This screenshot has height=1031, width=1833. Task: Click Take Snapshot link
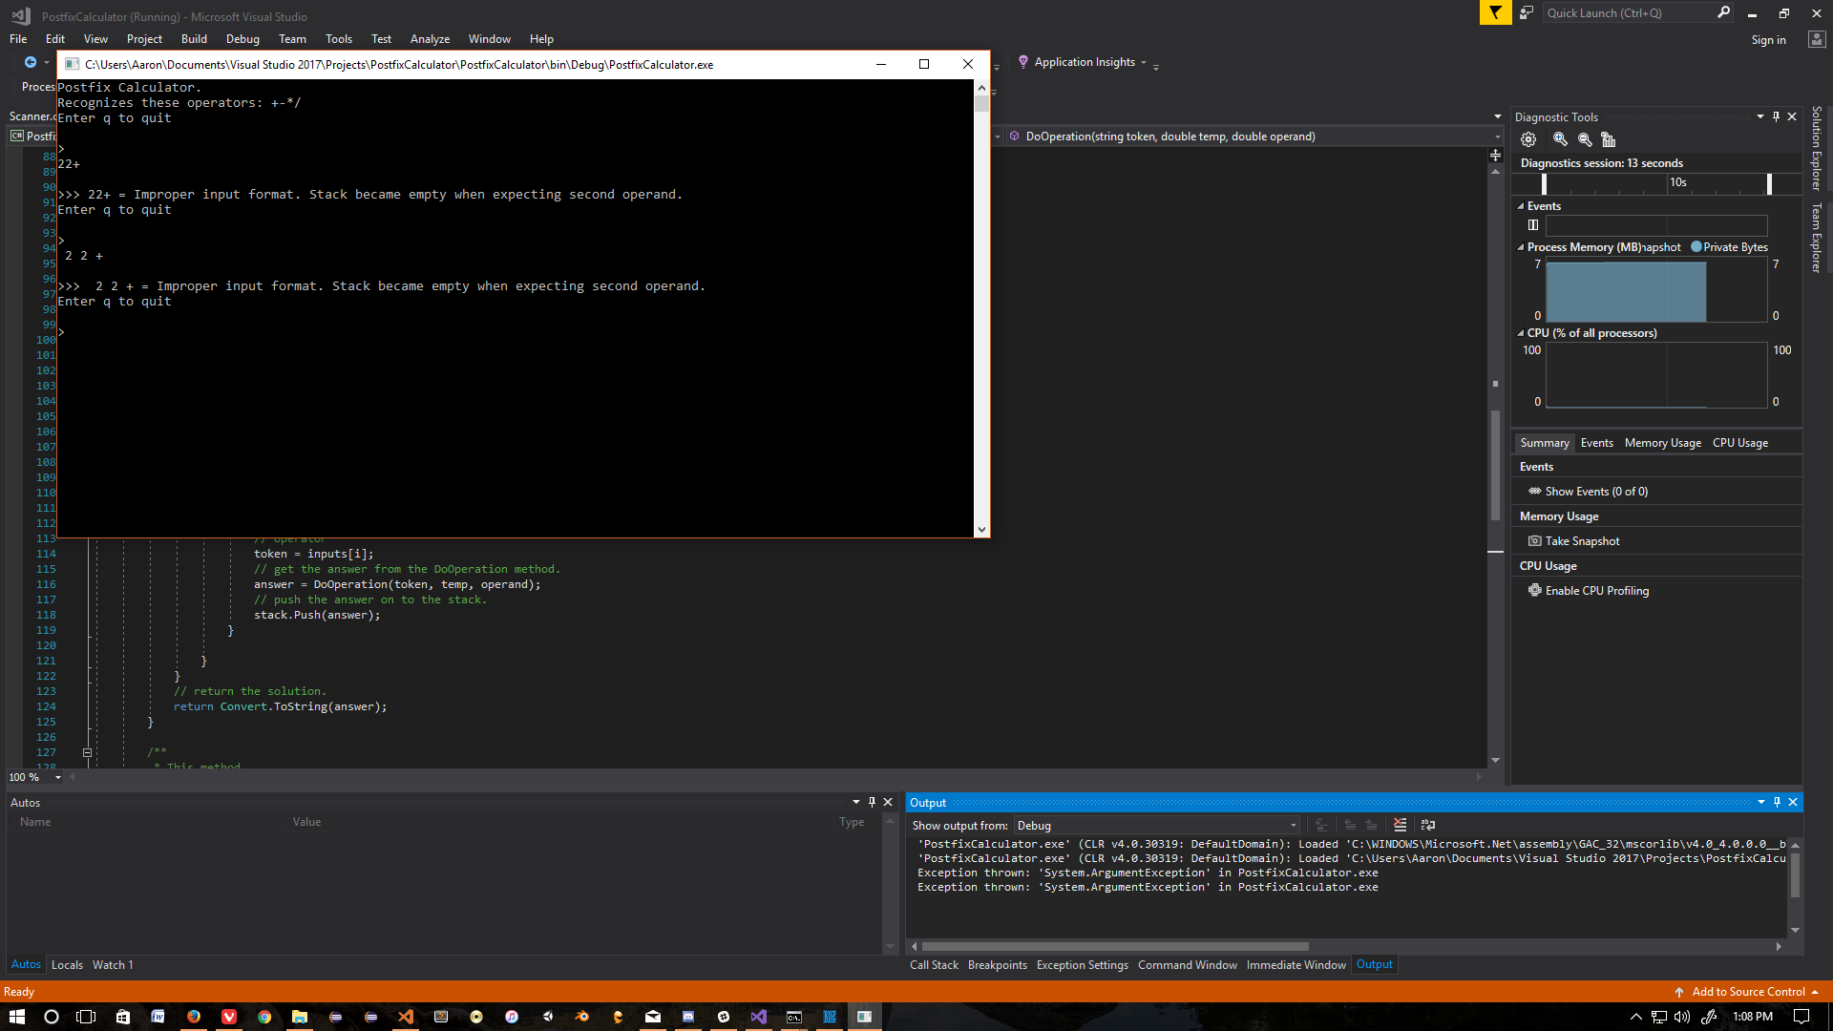(1582, 541)
